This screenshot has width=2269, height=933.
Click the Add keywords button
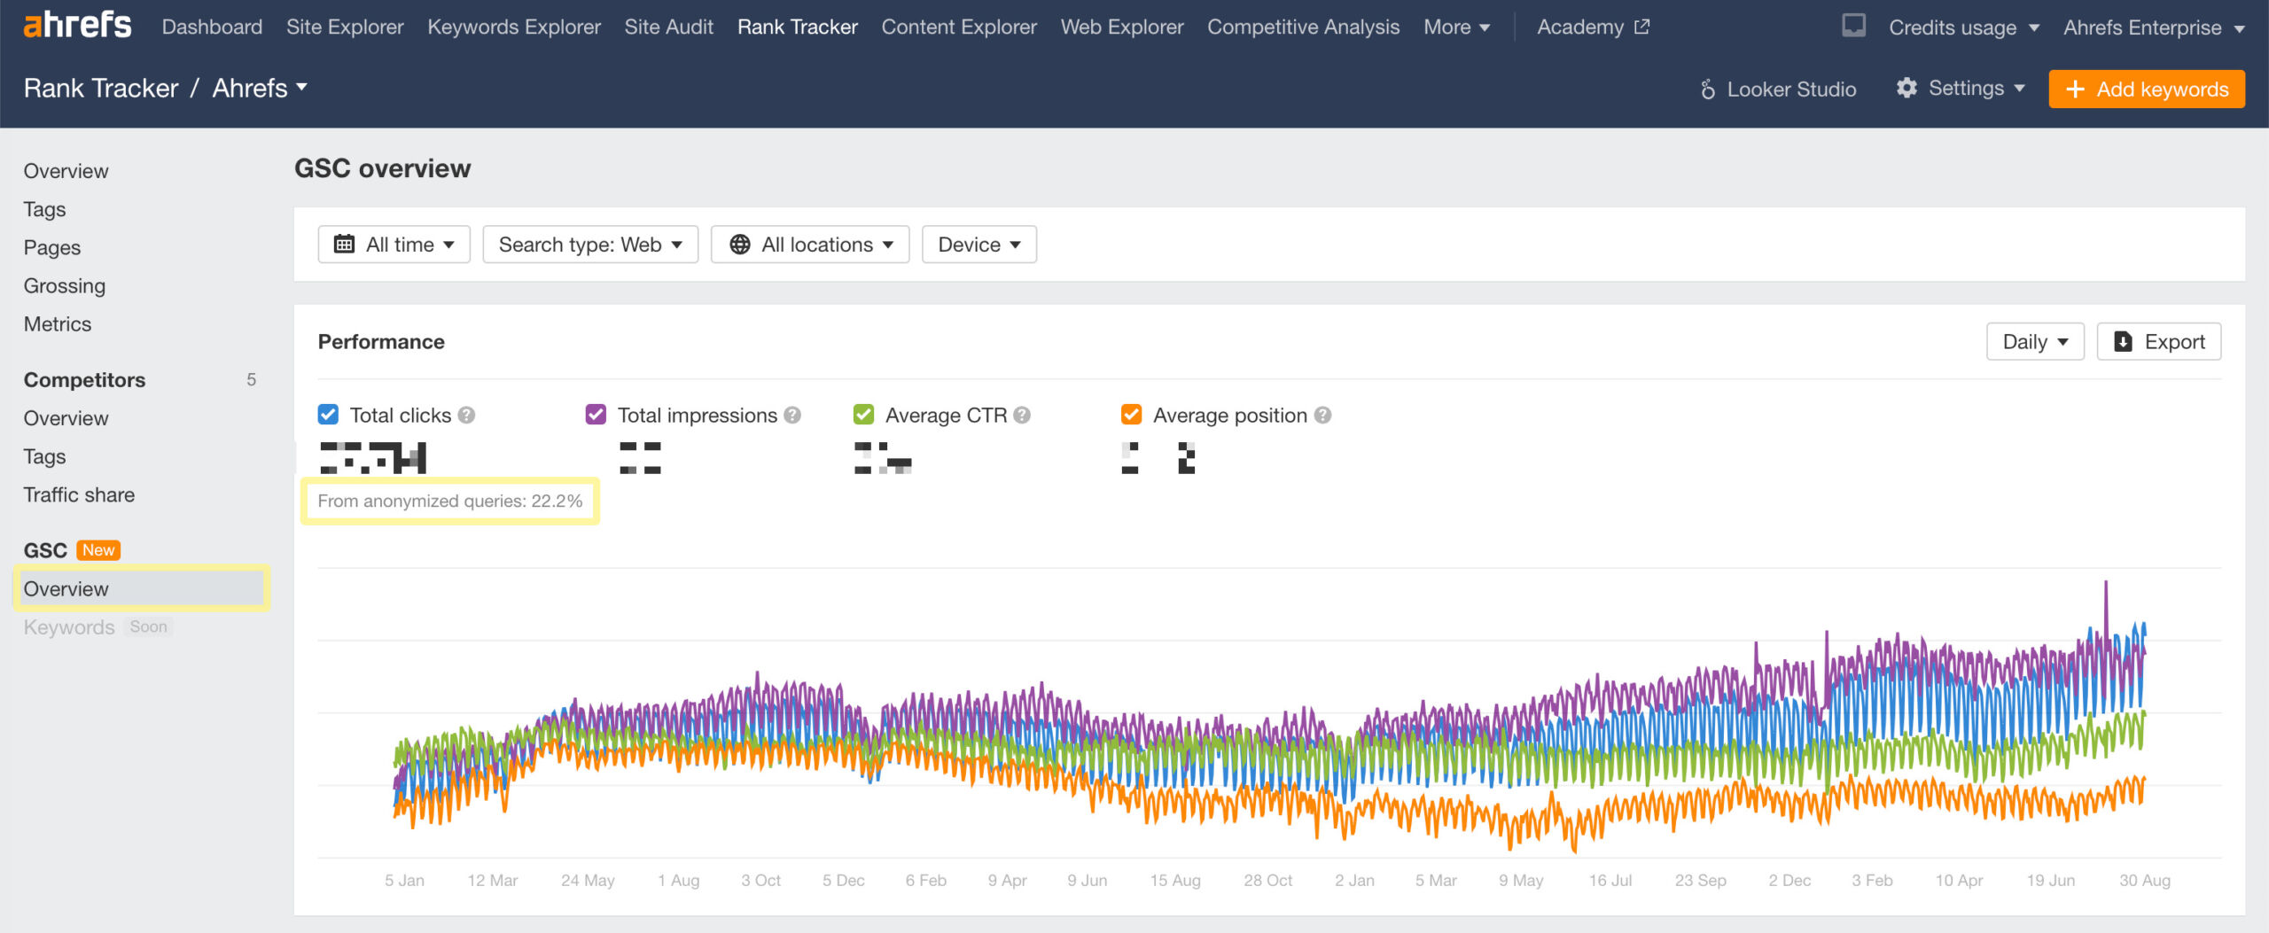coord(2146,89)
